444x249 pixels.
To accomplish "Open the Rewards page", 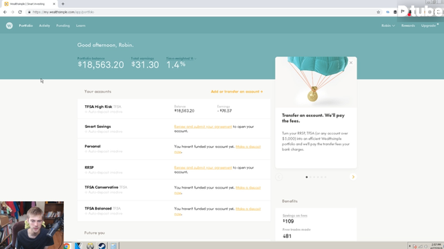I will tap(408, 26).
